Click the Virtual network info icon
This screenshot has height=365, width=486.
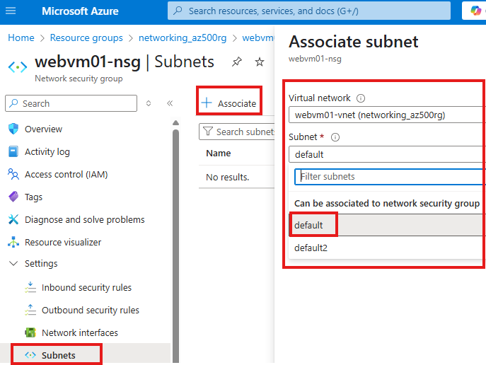point(361,98)
